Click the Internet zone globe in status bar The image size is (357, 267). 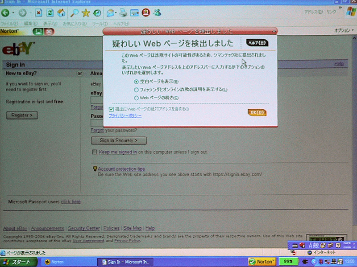(x=309, y=252)
